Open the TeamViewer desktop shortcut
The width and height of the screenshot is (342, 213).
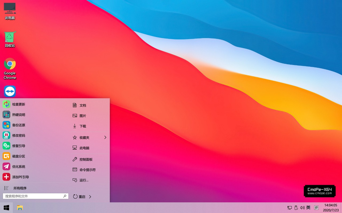[x=10, y=91]
